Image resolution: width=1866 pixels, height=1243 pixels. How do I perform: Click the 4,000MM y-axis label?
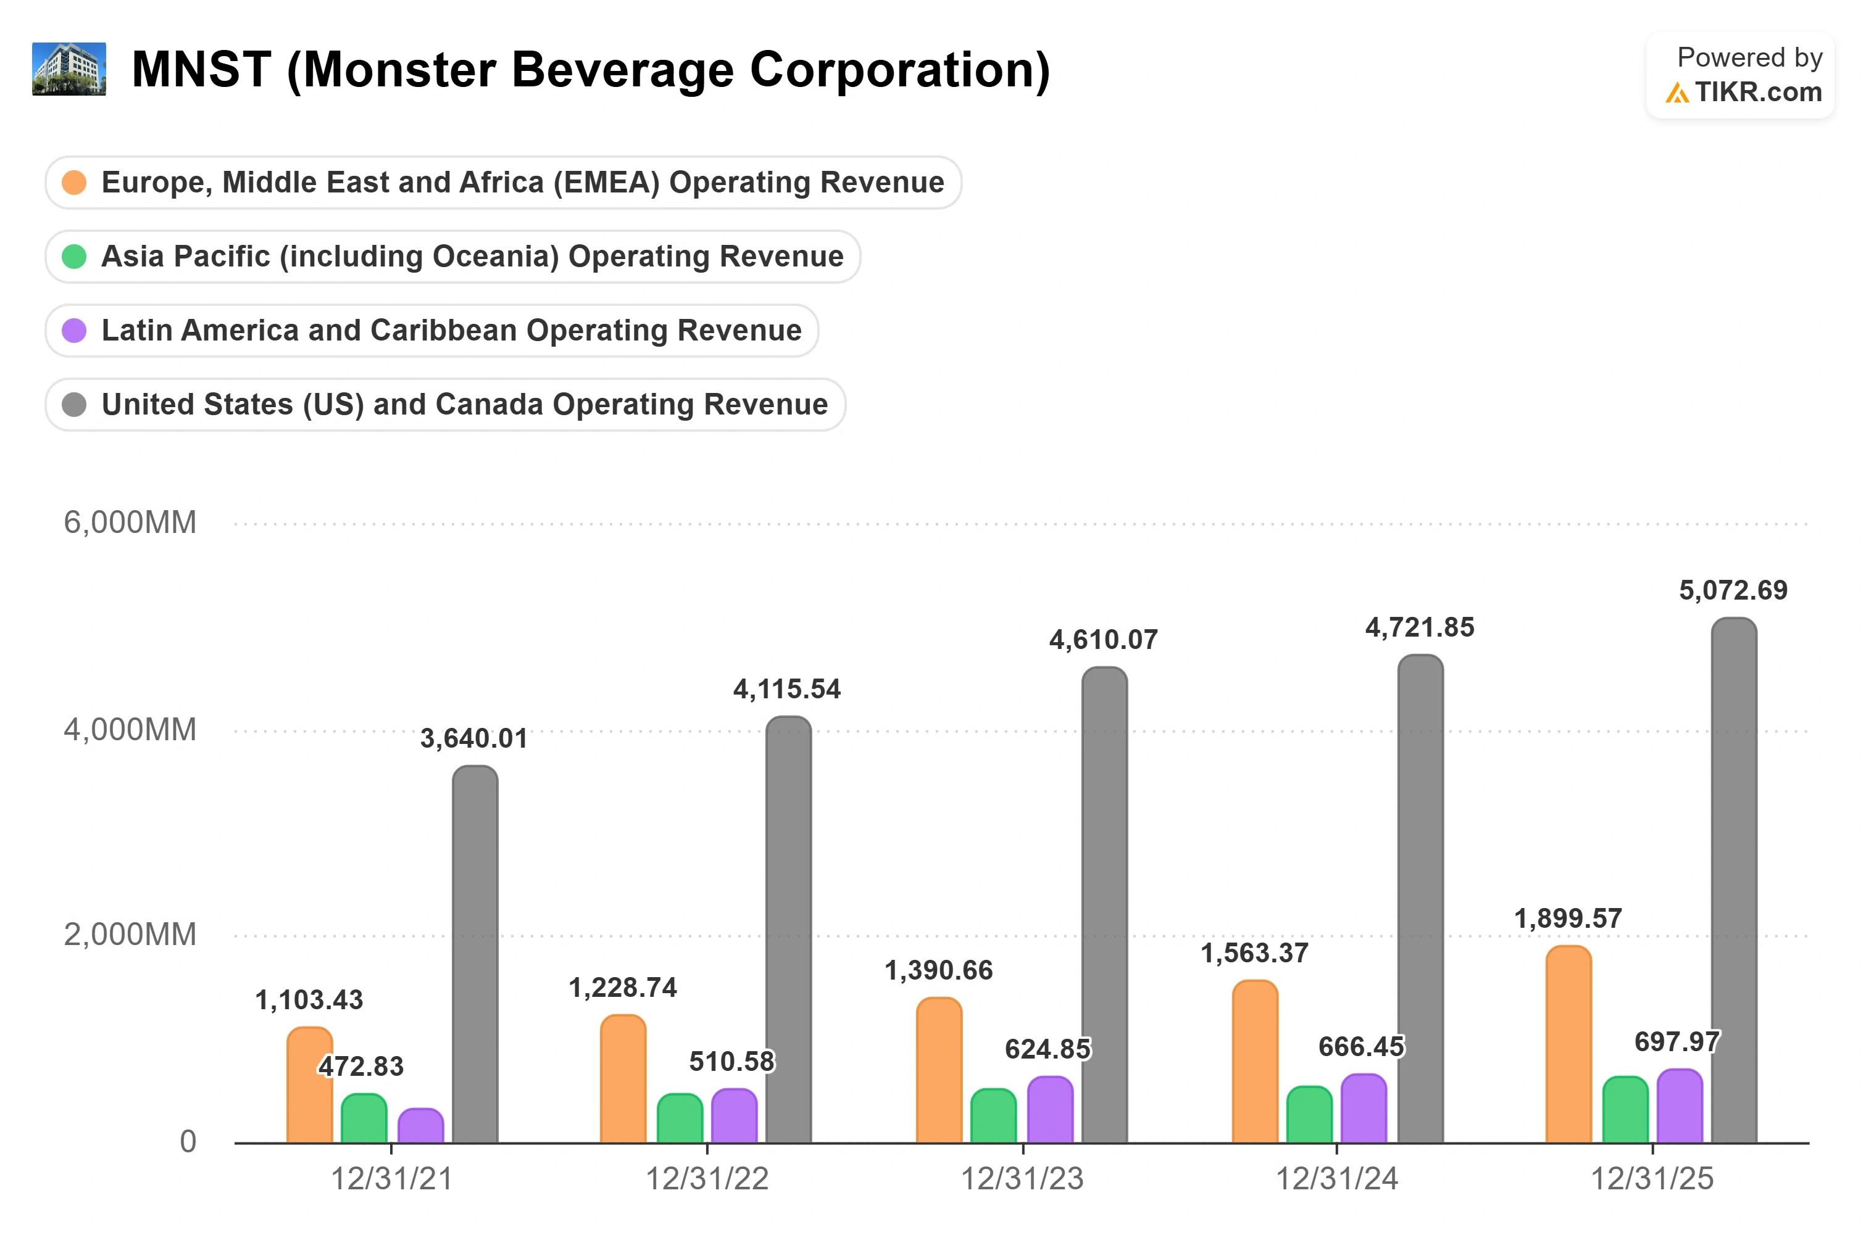[x=130, y=730]
